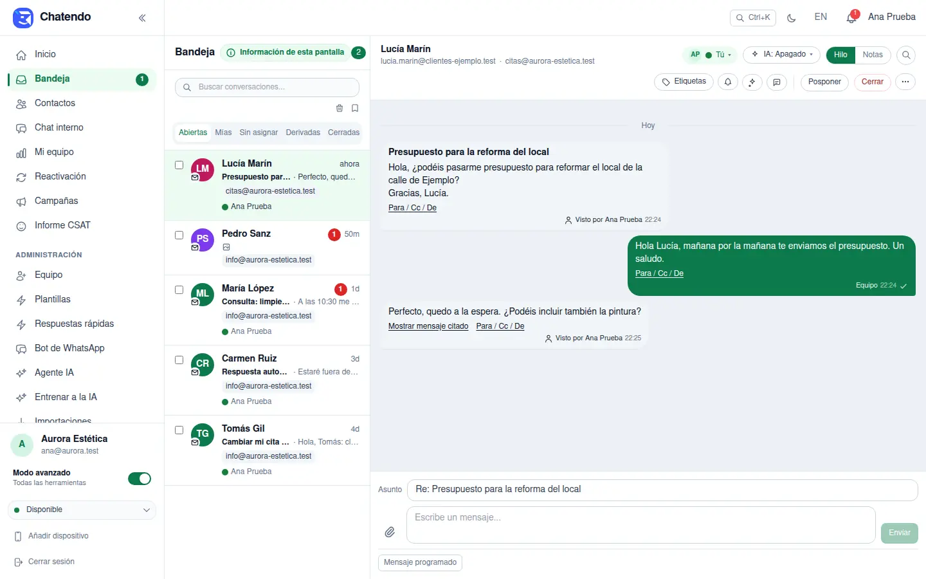Viewport: 926px width, 579px height.
Task: Select the Carmen Ruiz conversation checkbox
Action: click(x=179, y=360)
